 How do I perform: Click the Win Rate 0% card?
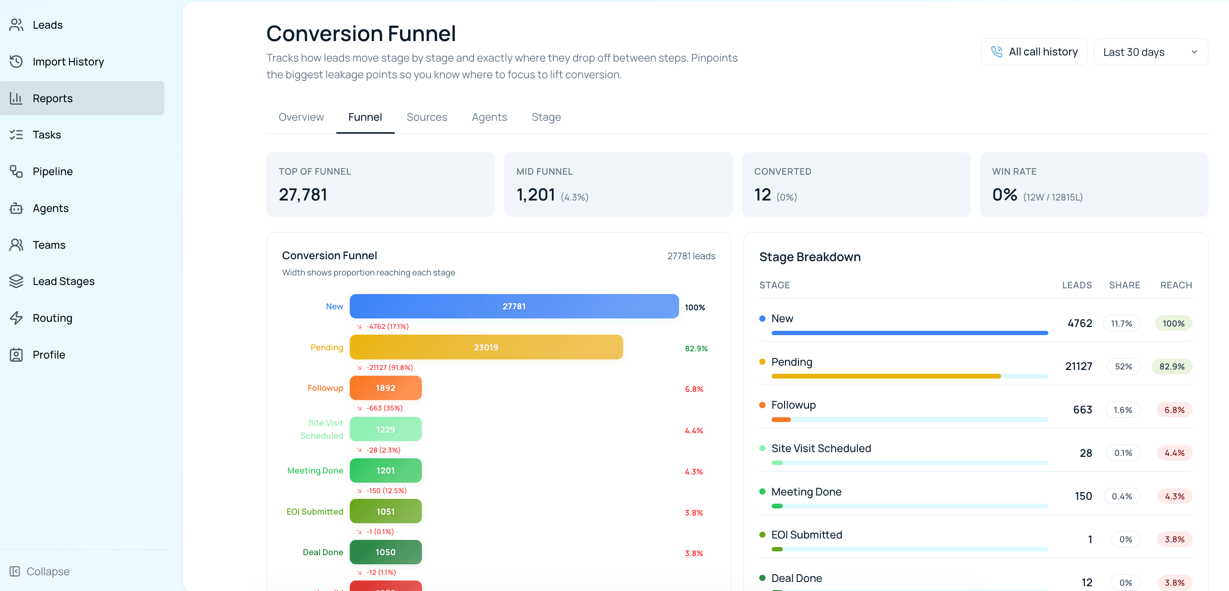point(1094,184)
